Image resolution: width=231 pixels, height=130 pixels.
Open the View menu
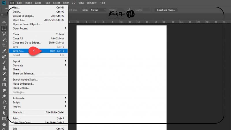coord(81,3)
